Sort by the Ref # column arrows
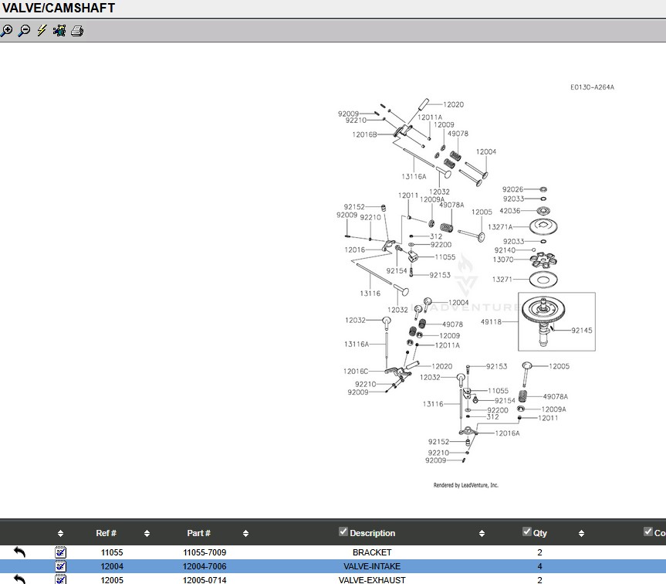This screenshot has width=666, height=584. 147,533
